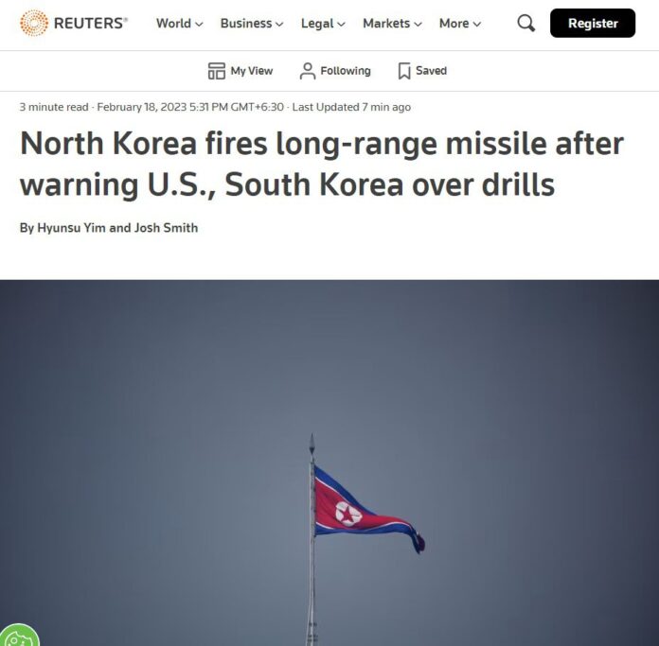Click the article headline text
659x646 pixels.
(322, 164)
